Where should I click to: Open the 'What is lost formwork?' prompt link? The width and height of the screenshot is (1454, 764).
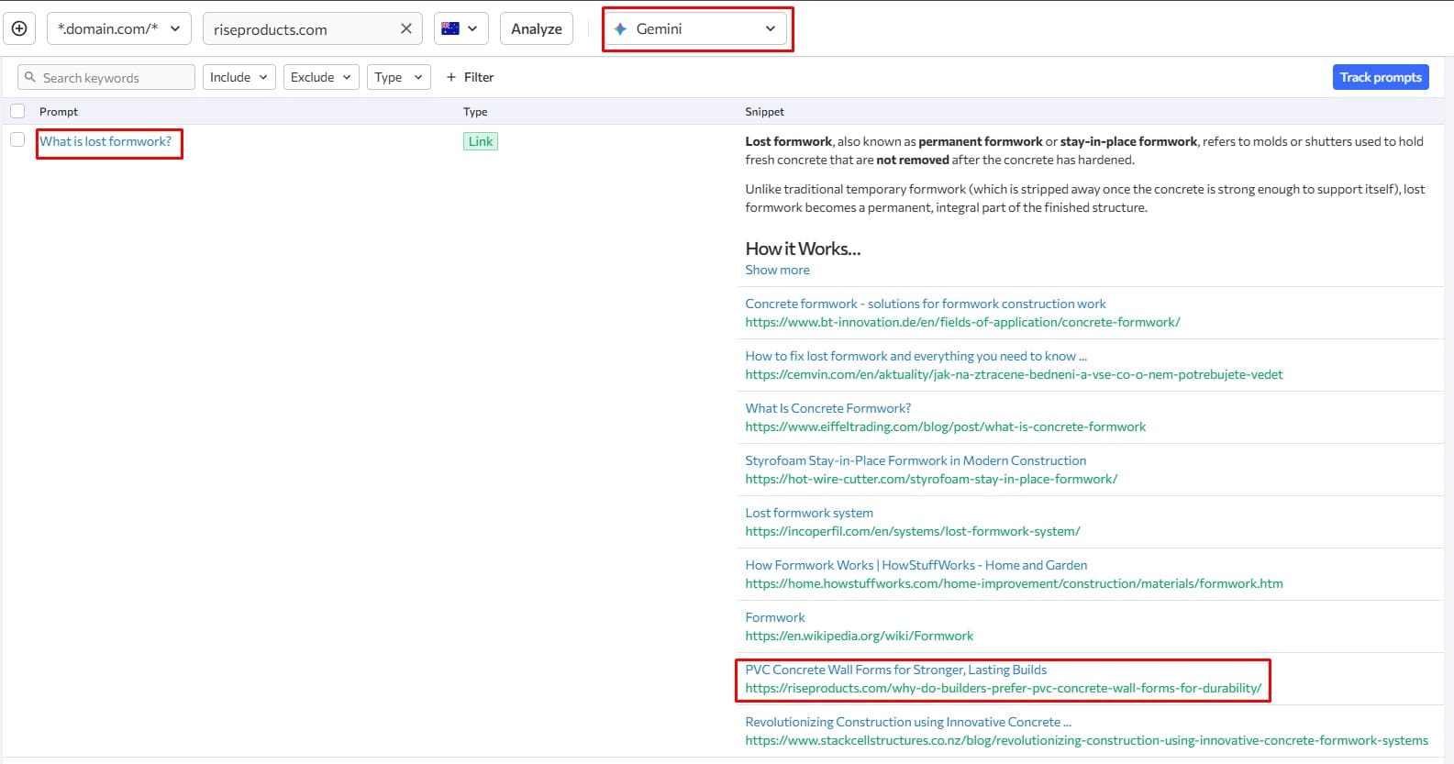tap(105, 141)
